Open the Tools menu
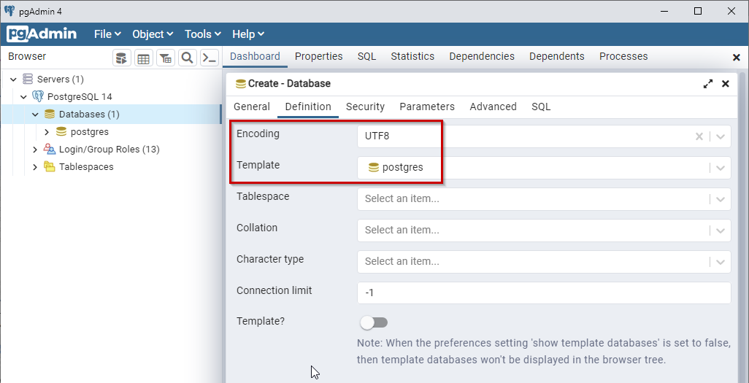This screenshot has width=749, height=383. pos(202,34)
